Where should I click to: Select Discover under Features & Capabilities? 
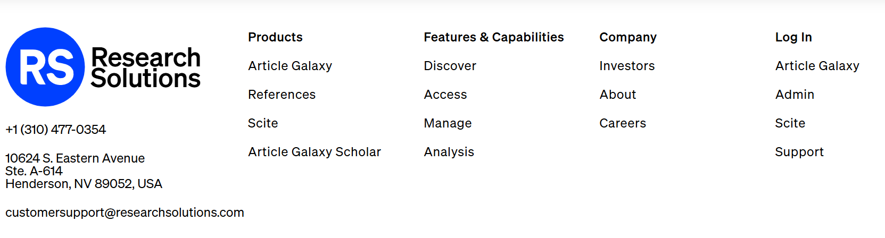click(x=450, y=66)
